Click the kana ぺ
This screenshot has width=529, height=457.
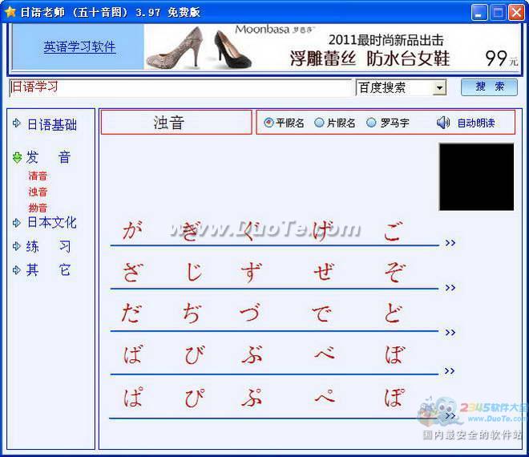pyautogui.click(x=325, y=395)
